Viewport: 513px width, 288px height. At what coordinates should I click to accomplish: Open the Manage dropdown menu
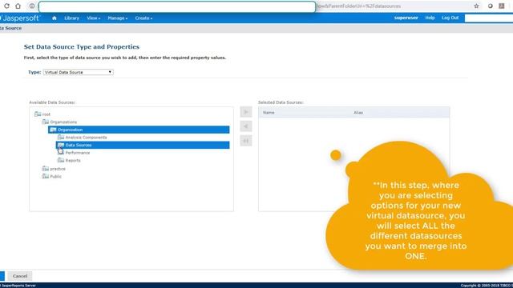[118, 18]
